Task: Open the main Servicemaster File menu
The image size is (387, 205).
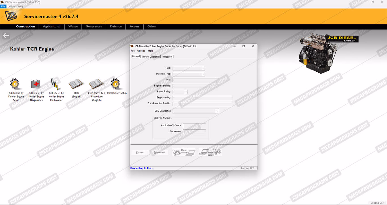Action: point(3,7)
